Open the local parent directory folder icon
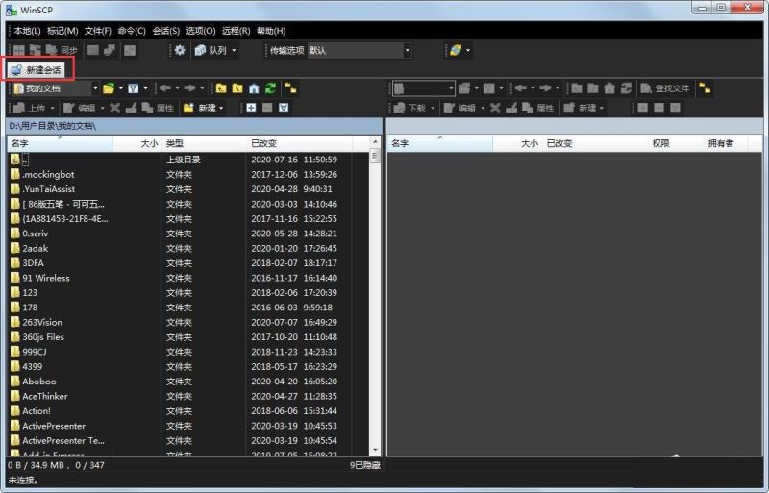Screen dimensions: 769x493 [x=222, y=88]
